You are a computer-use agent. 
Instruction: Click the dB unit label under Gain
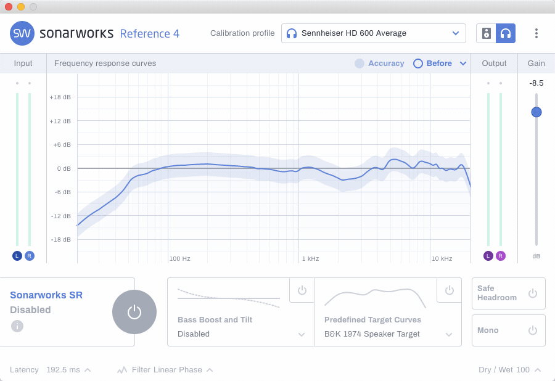tap(536, 256)
